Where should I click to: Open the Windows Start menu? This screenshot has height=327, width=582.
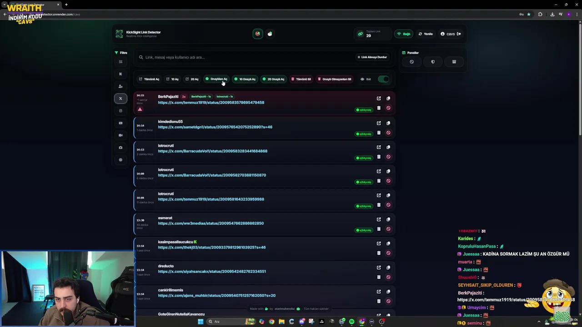click(x=201, y=322)
